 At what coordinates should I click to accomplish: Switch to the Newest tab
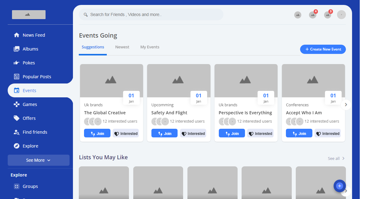(x=122, y=47)
